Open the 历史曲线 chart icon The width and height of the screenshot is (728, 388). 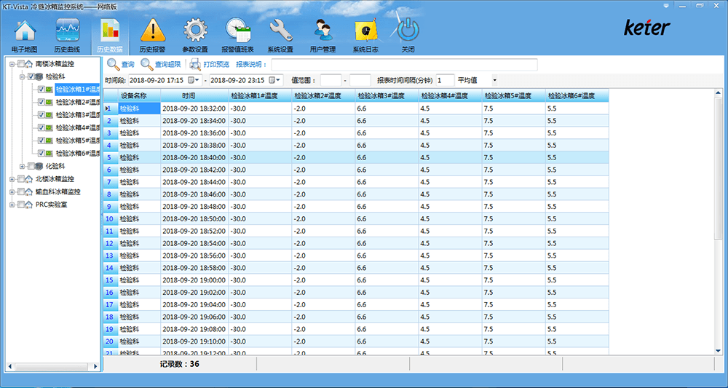67,31
